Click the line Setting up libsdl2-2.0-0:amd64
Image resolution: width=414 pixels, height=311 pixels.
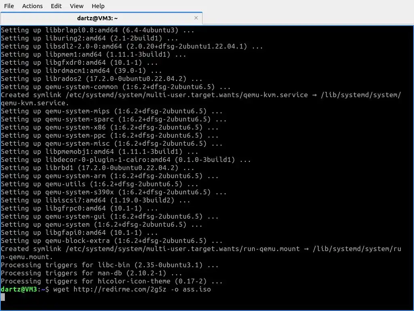pyautogui.click(x=132, y=46)
